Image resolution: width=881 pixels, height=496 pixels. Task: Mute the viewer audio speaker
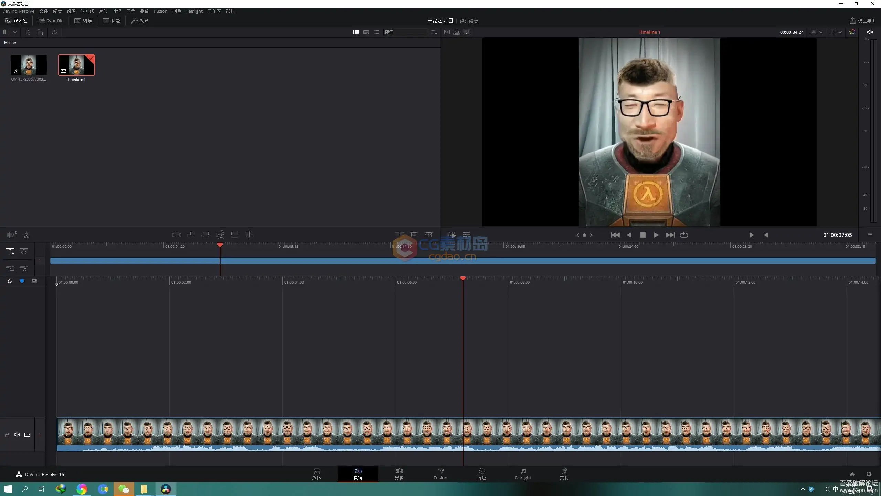[x=870, y=32]
